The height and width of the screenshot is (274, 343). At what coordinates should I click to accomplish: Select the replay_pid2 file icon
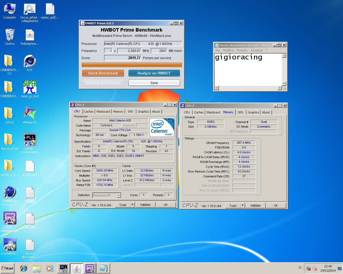click(50, 11)
